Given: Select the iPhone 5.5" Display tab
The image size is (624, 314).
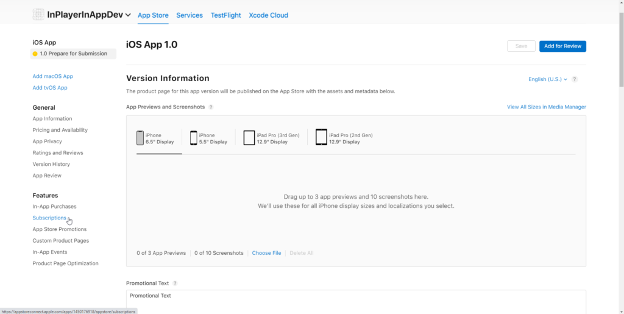Looking at the screenshot, I should [208, 138].
